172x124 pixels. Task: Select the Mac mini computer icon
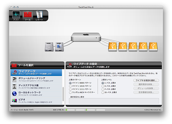tap(86, 37)
